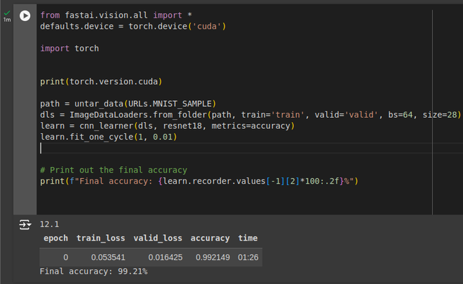
Task: Open the output actions icon beside 12.1
Action: (x=25, y=224)
